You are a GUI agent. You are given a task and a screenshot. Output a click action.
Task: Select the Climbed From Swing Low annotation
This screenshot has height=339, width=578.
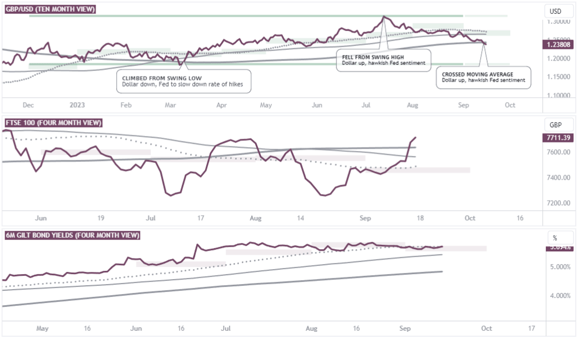pyautogui.click(x=183, y=82)
